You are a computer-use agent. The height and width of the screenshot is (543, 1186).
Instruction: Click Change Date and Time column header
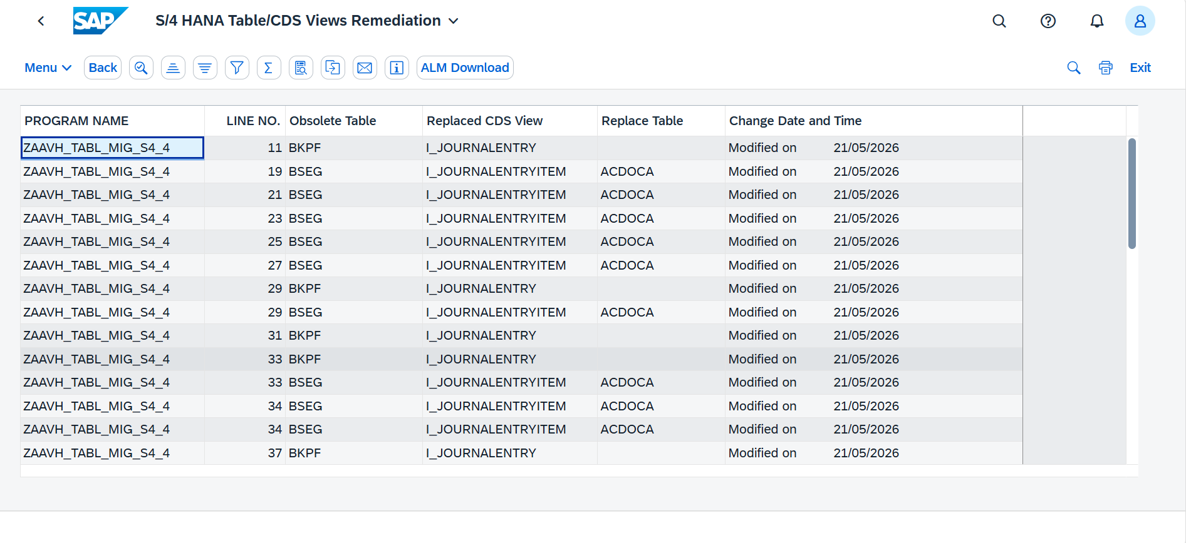(x=874, y=121)
